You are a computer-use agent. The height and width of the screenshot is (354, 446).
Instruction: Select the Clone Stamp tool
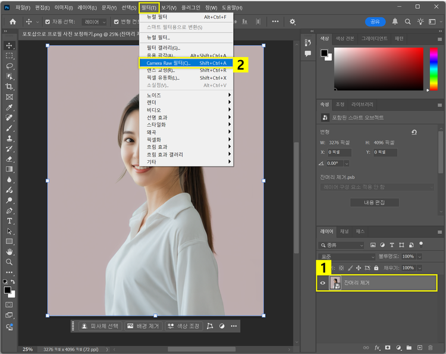pyautogui.click(x=9, y=138)
